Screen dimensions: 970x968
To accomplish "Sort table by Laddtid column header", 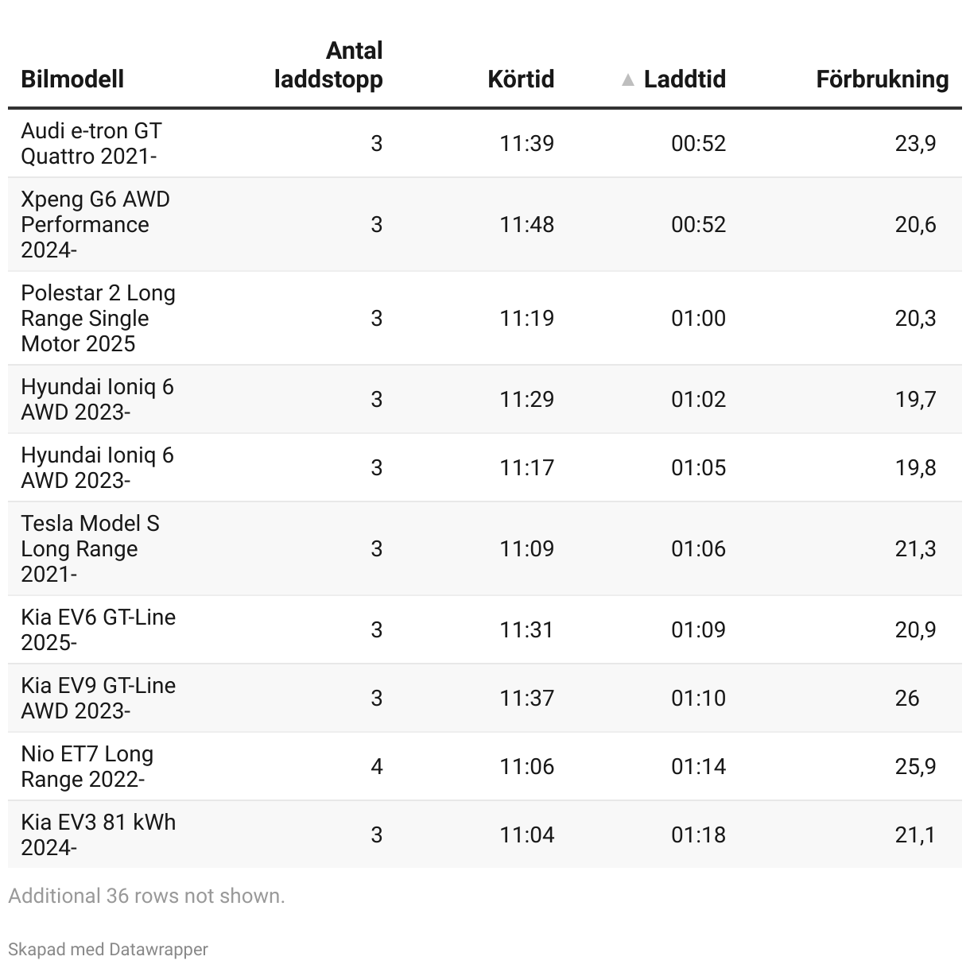I will click(685, 79).
